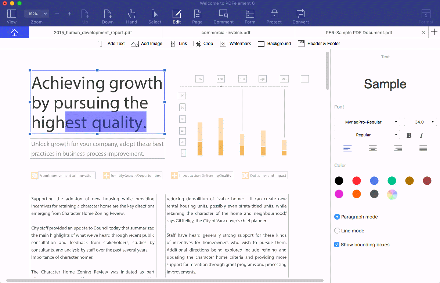Enable Line mode radio button

[x=337, y=231]
